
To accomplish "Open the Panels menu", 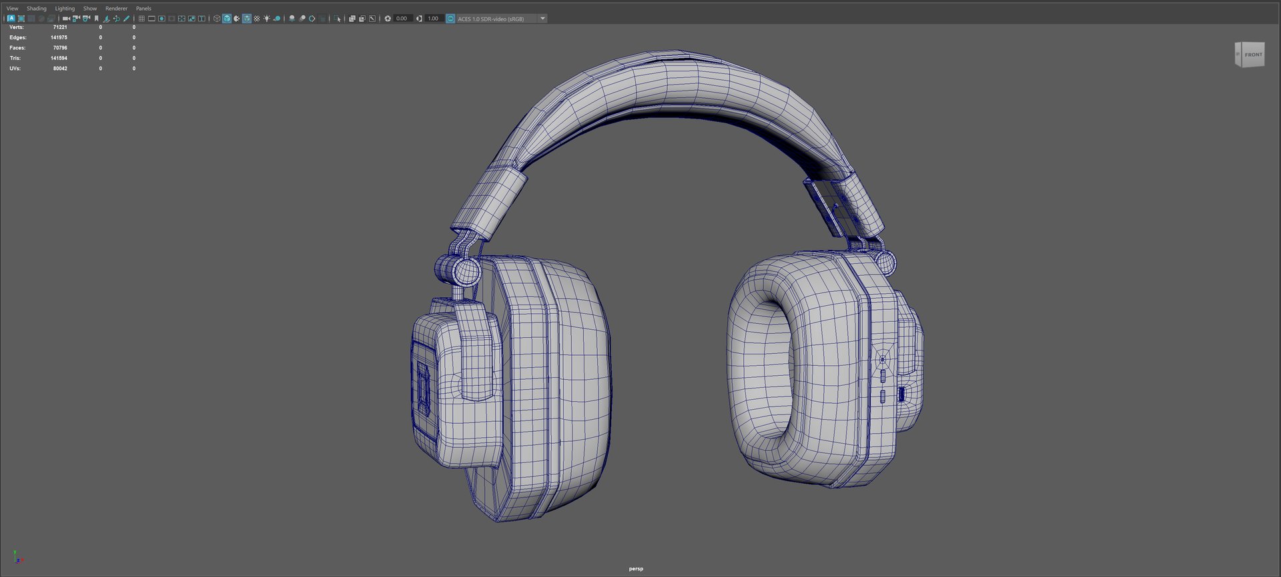I will [x=143, y=9].
